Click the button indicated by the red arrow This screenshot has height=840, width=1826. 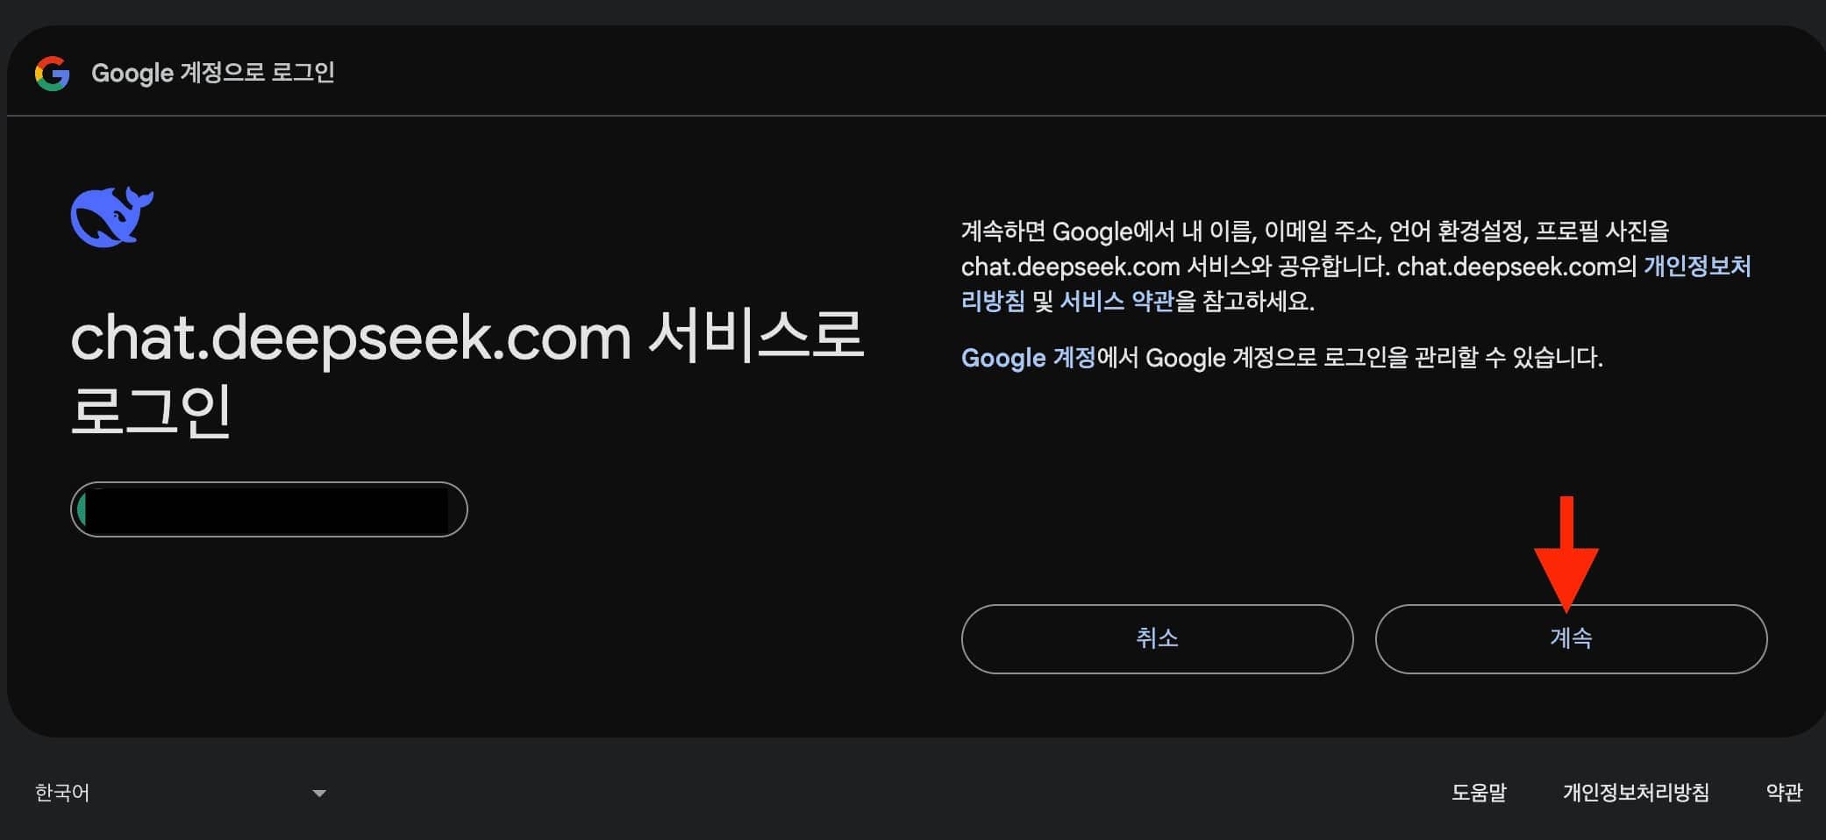coord(1570,639)
